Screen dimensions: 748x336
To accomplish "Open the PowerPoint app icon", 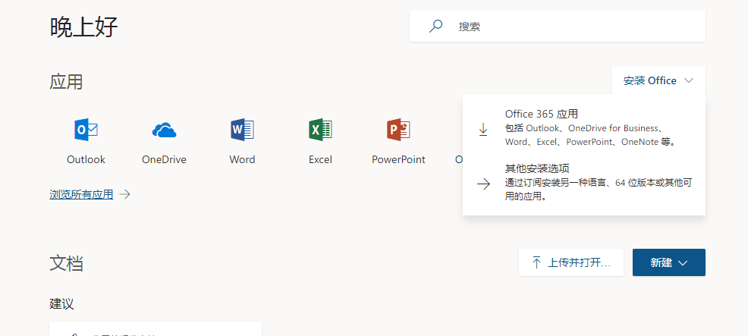I will pos(398,130).
